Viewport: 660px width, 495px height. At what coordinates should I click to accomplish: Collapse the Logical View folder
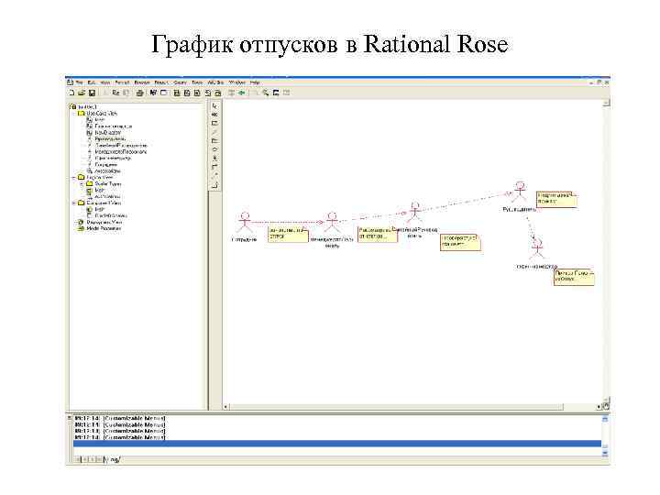pyautogui.click(x=74, y=178)
